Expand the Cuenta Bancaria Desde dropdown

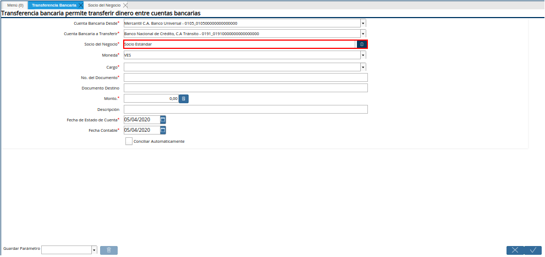point(363,23)
